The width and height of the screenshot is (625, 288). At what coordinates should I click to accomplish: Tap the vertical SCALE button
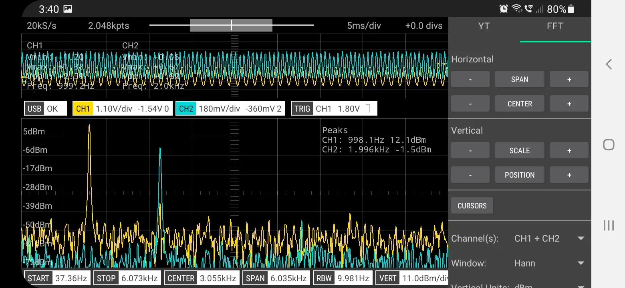[520, 150]
